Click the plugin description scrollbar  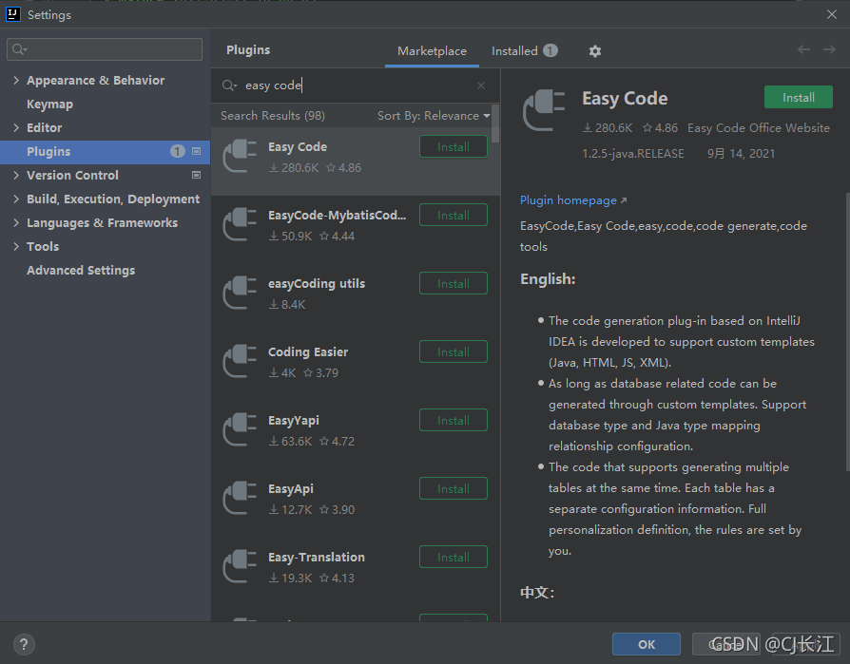click(847, 332)
